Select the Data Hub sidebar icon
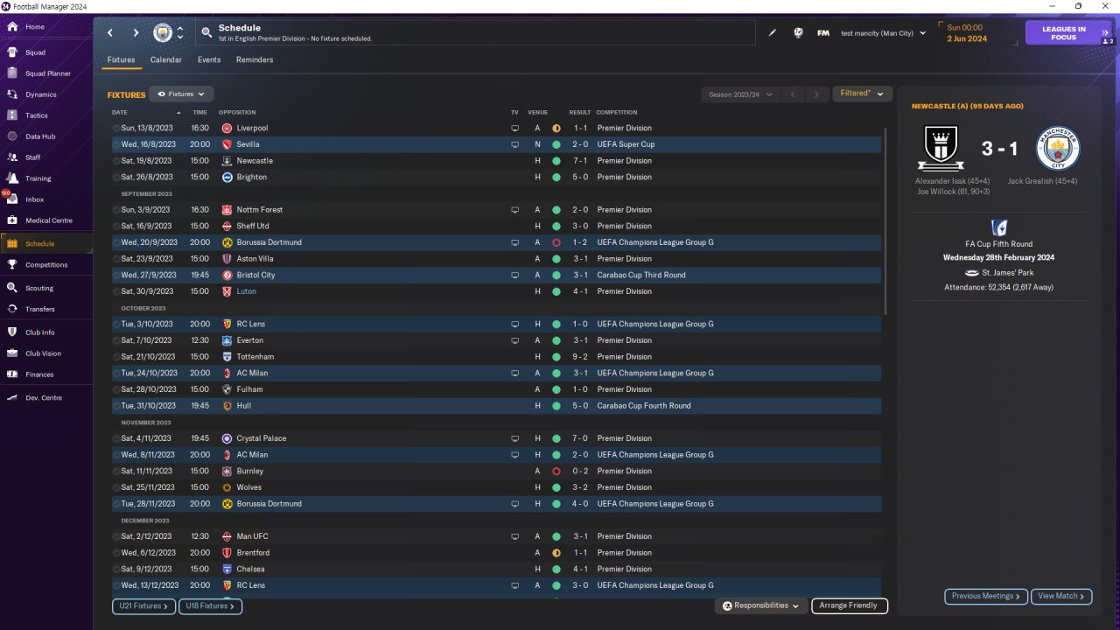This screenshot has width=1120, height=630. pos(12,136)
